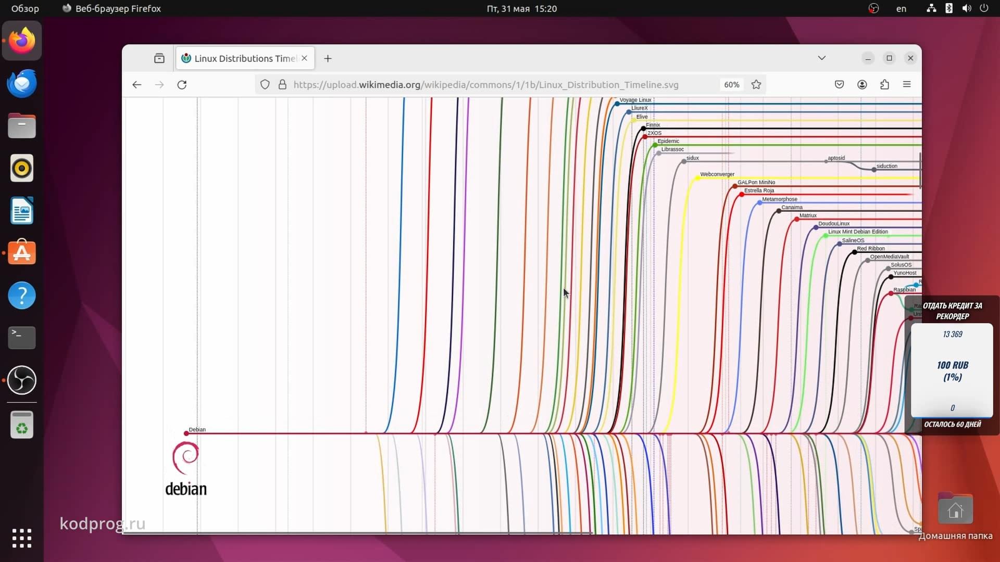The image size is (1000, 562).
Task: Bookmark this page with star icon
Action: point(756,85)
